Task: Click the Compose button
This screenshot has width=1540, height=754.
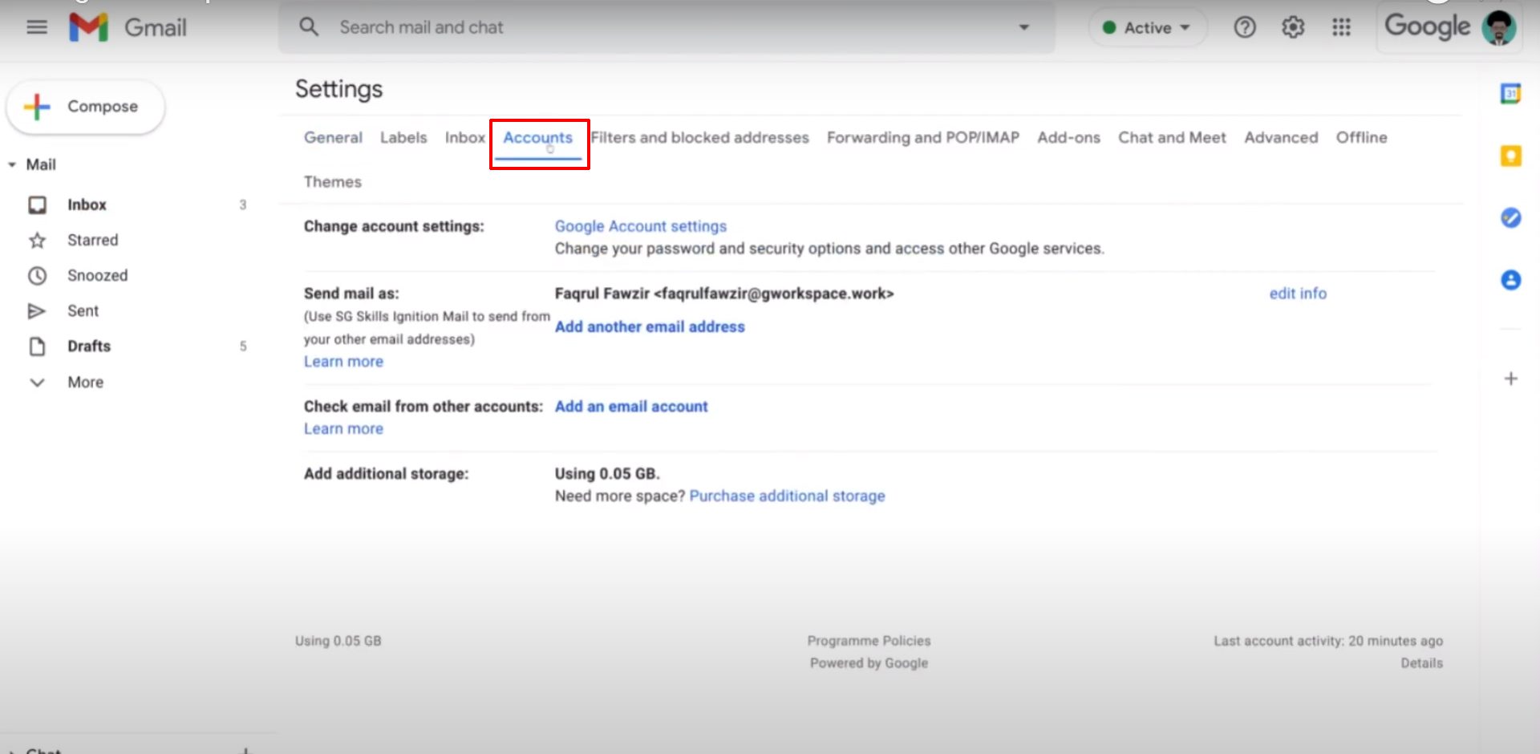Action: point(85,106)
